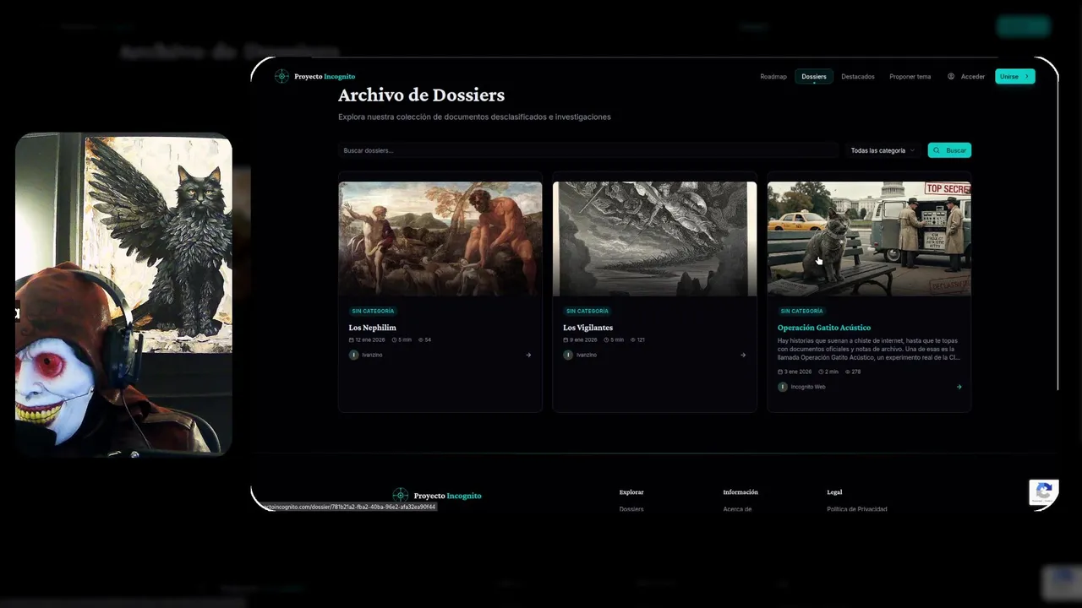The image size is (1082, 608).
Task: Click Sin Categoría tag on Los Vigilantes card
Action: pyautogui.click(x=587, y=311)
